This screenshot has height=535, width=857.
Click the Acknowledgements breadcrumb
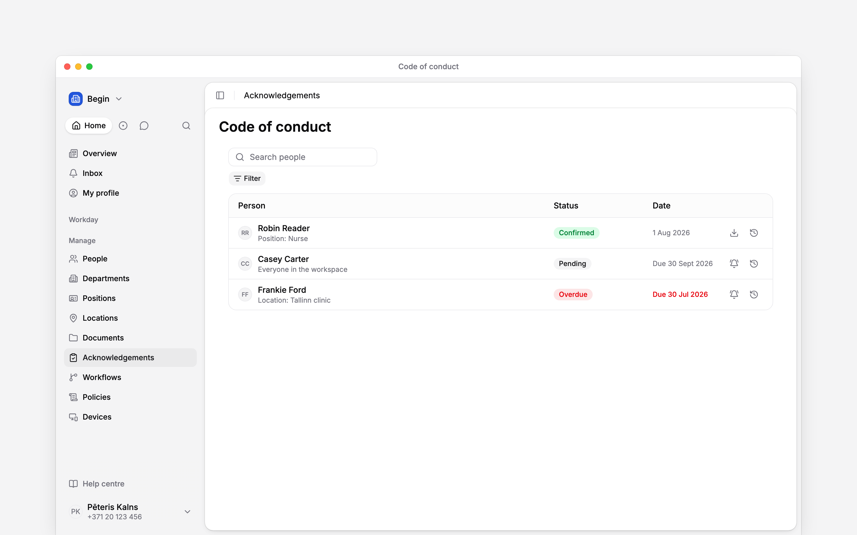point(282,96)
